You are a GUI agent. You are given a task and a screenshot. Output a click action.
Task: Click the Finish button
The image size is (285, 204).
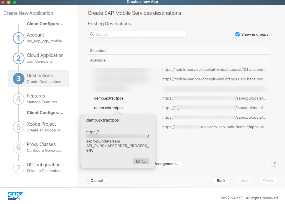tap(268, 181)
